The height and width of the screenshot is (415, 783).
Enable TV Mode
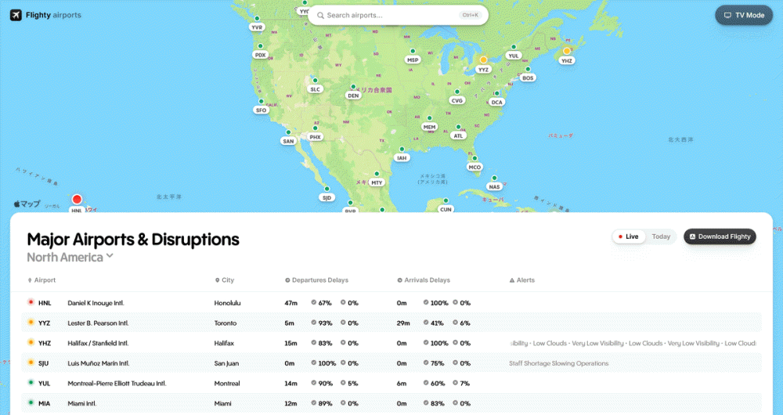click(743, 15)
